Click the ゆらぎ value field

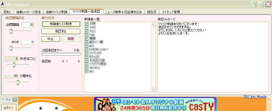click(28, 42)
